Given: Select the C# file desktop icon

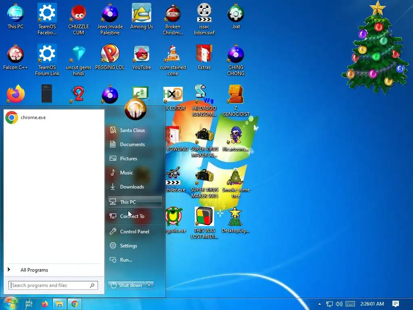Looking at the screenshot, I should pyautogui.click(x=141, y=93).
